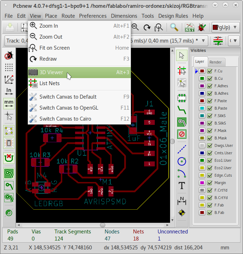Toggle F.SilkS layer visibility checkbox
The image size is (243, 254).
click(x=210, y=116)
